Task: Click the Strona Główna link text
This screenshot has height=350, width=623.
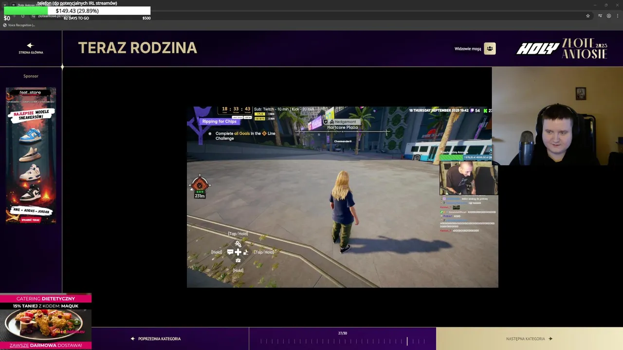Action: pyautogui.click(x=31, y=52)
